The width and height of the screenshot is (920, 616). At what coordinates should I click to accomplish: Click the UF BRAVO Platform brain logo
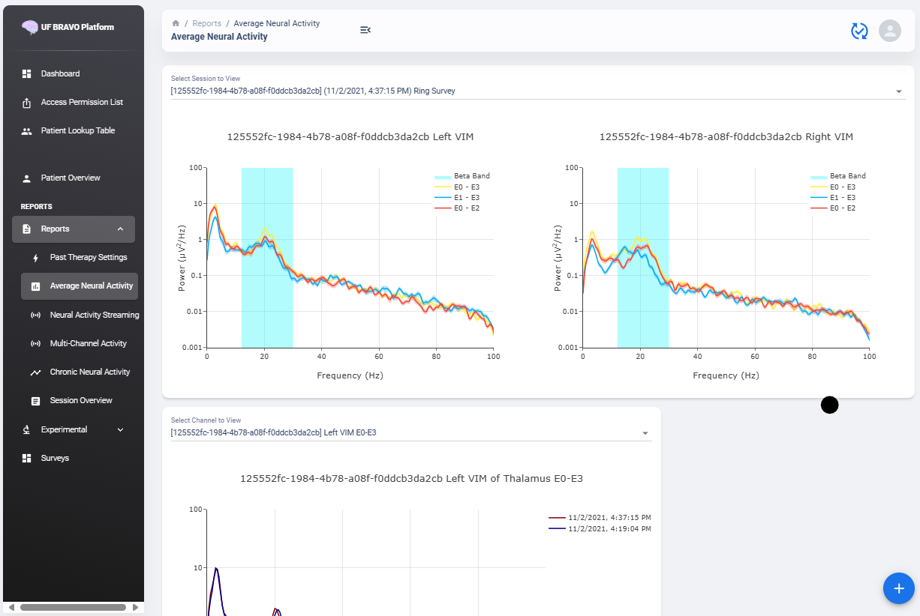click(30, 27)
